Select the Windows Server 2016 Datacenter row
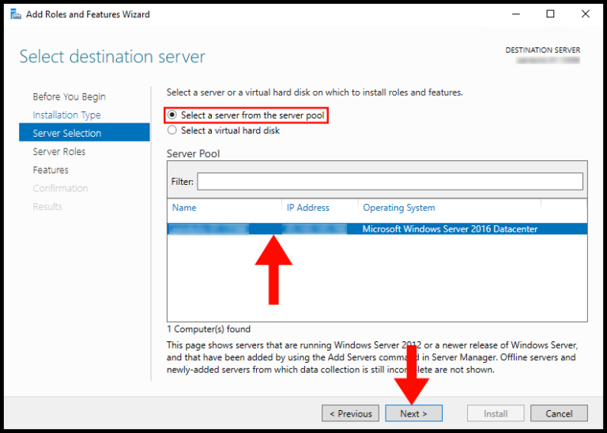The image size is (607, 433). pos(449,229)
